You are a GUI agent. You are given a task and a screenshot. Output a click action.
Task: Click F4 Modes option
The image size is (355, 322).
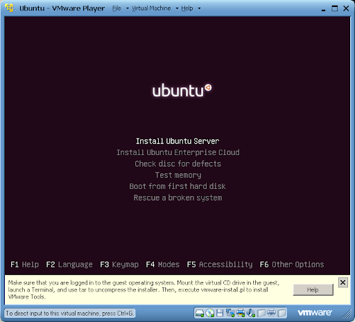click(163, 265)
